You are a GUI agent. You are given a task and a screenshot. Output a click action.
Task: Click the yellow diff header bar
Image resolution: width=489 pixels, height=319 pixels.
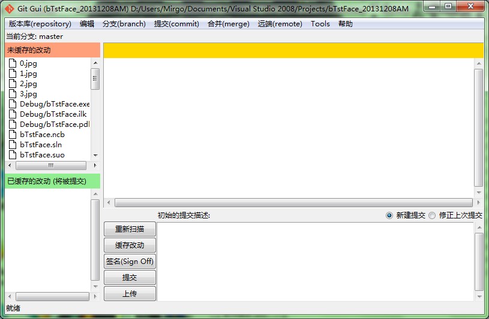[293, 50]
